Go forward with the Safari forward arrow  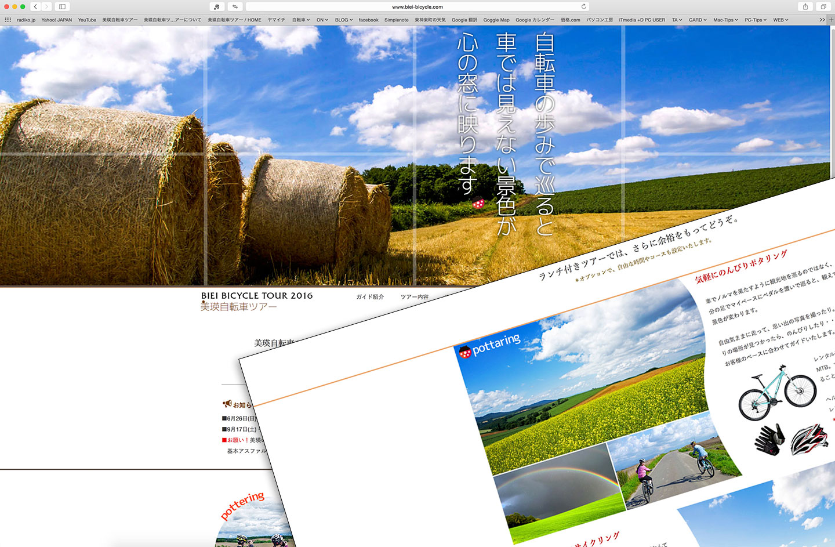[x=46, y=6]
